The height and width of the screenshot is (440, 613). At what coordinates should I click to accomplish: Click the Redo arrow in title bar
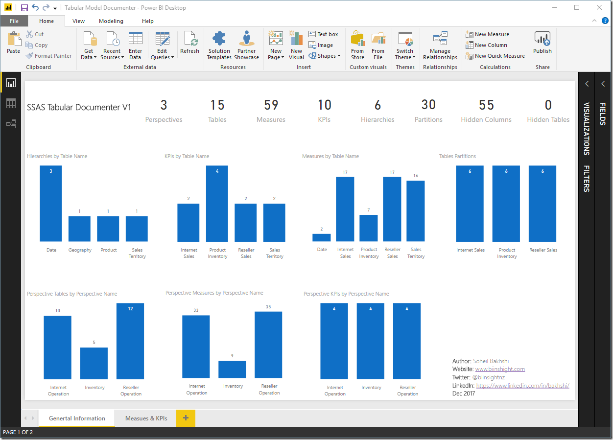click(x=46, y=8)
